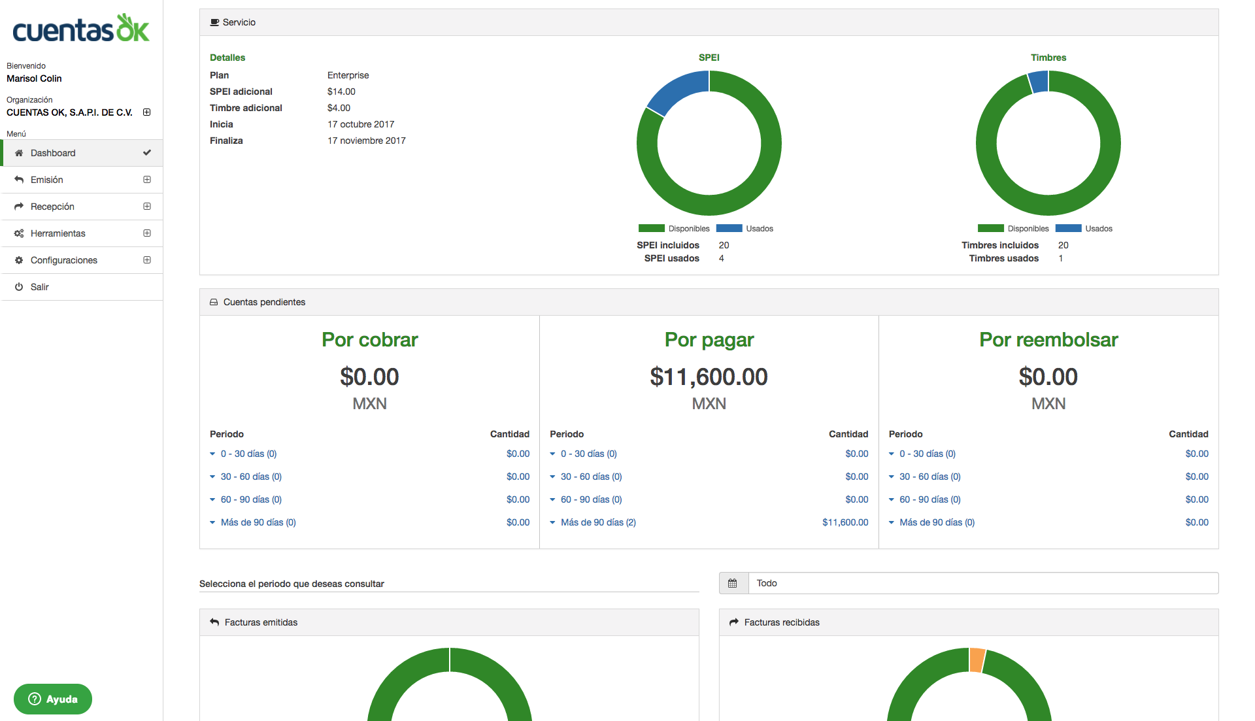The height and width of the screenshot is (721, 1255).
Task: Click the Servicio coffee cup icon
Action: coord(214,22)
